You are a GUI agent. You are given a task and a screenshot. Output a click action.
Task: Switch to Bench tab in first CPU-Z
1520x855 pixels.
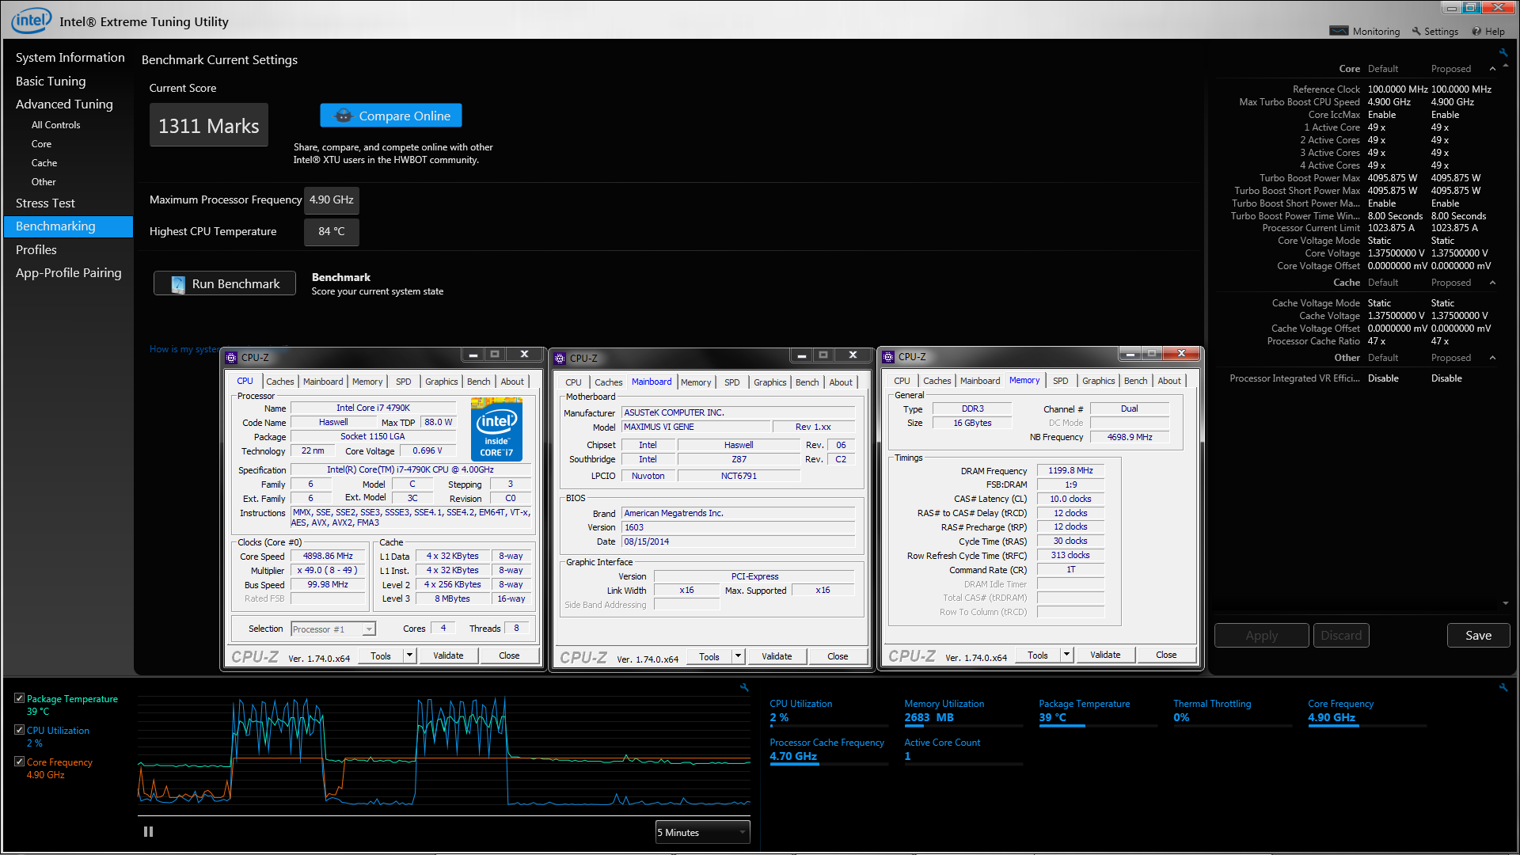click(478, 382)
